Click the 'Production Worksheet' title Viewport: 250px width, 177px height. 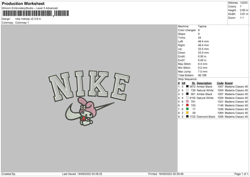point(23,4)
